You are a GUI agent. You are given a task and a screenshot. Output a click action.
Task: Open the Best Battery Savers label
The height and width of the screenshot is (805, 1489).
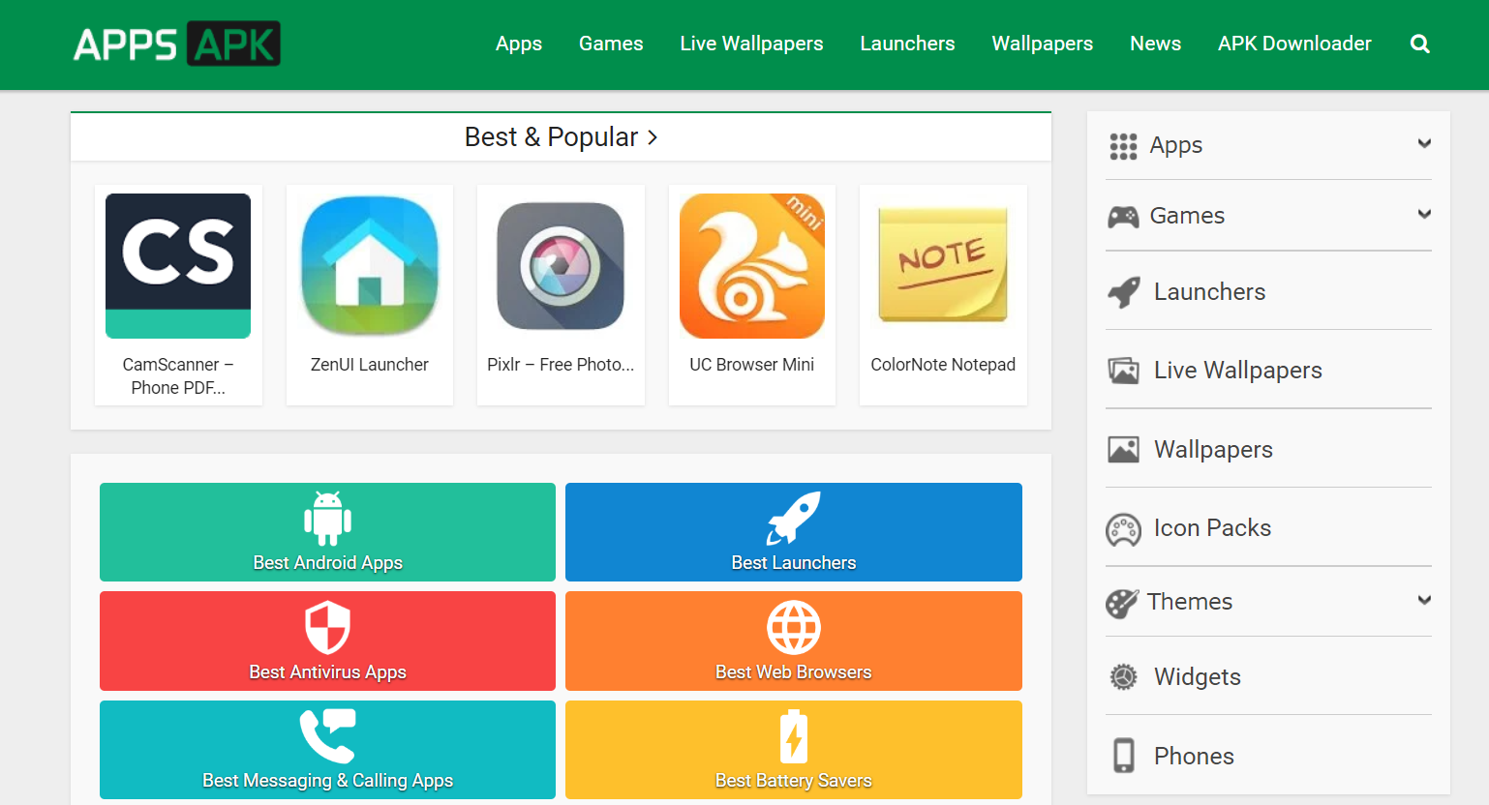click(x=794, y=781)
